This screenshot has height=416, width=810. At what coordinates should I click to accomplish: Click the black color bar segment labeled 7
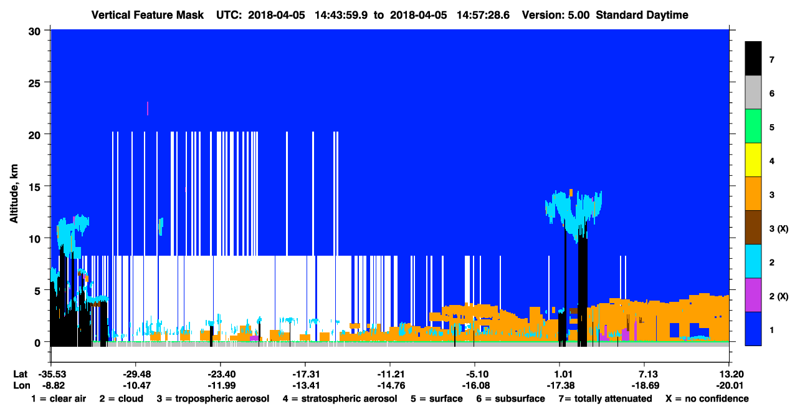753,59
